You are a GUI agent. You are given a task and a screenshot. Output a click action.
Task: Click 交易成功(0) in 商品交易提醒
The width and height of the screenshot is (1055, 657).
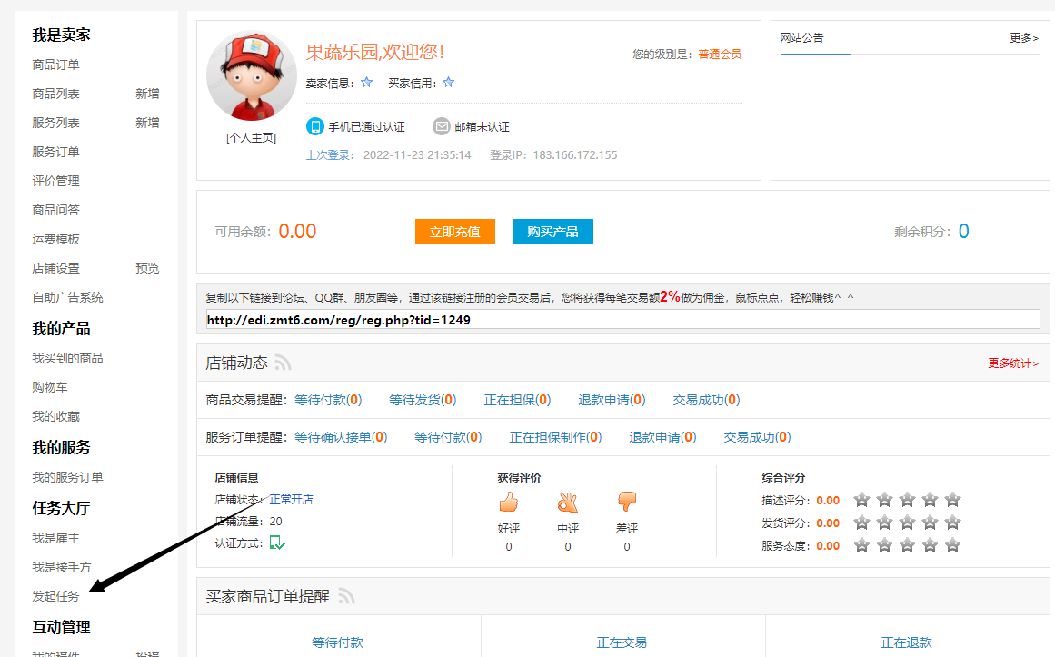tap(706, 400)
